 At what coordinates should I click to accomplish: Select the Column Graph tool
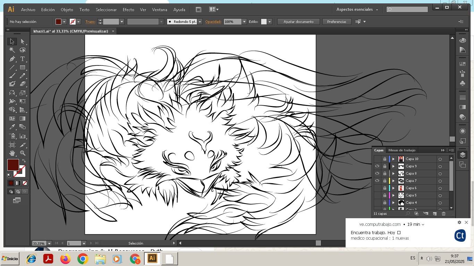tap(23, 136)
